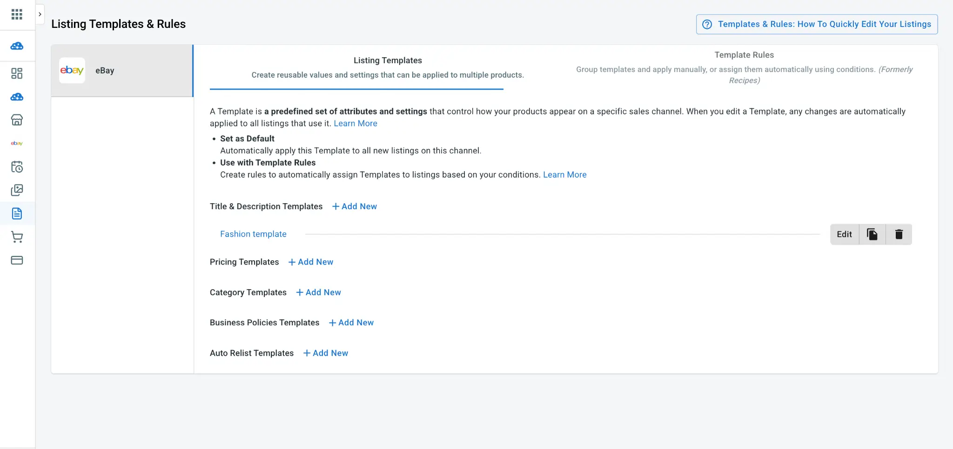The image size is (953, 449).
Task: Add new Business Policies template
Action: (351, 323)
